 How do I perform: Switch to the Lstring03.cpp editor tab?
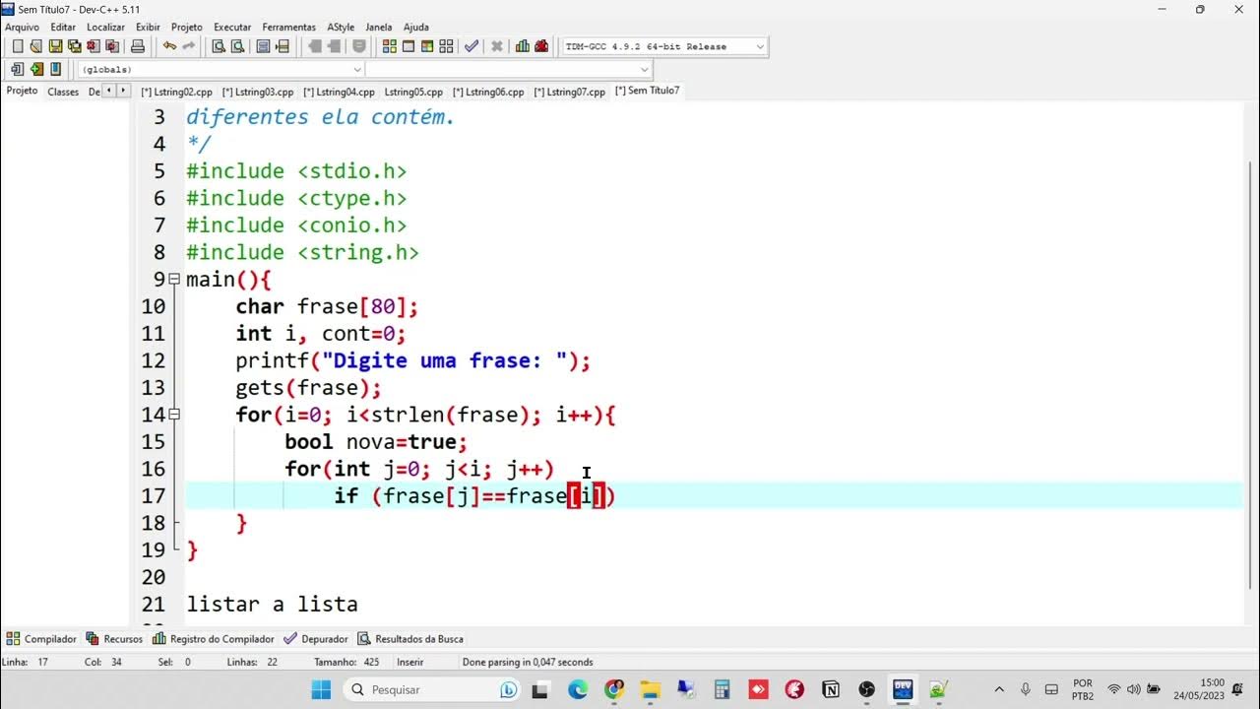(258, 92)
